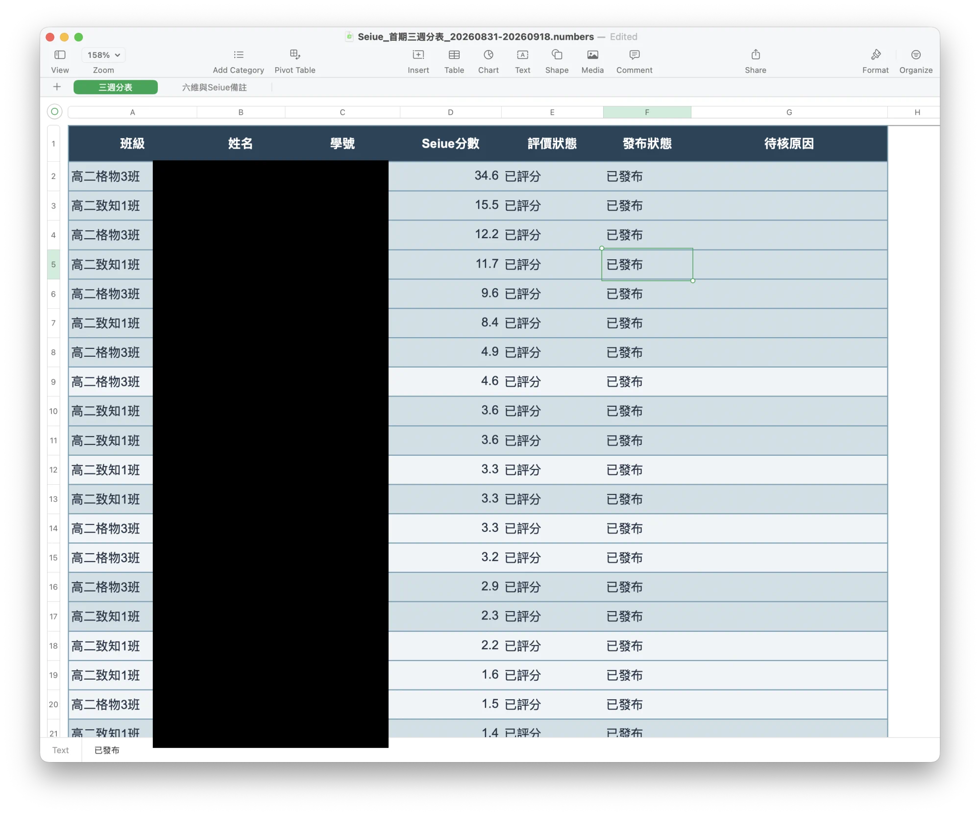The width and height of the screenshot is (980, 815).
Task: Click the 待核原因 header cell
Action: [789, 144]
